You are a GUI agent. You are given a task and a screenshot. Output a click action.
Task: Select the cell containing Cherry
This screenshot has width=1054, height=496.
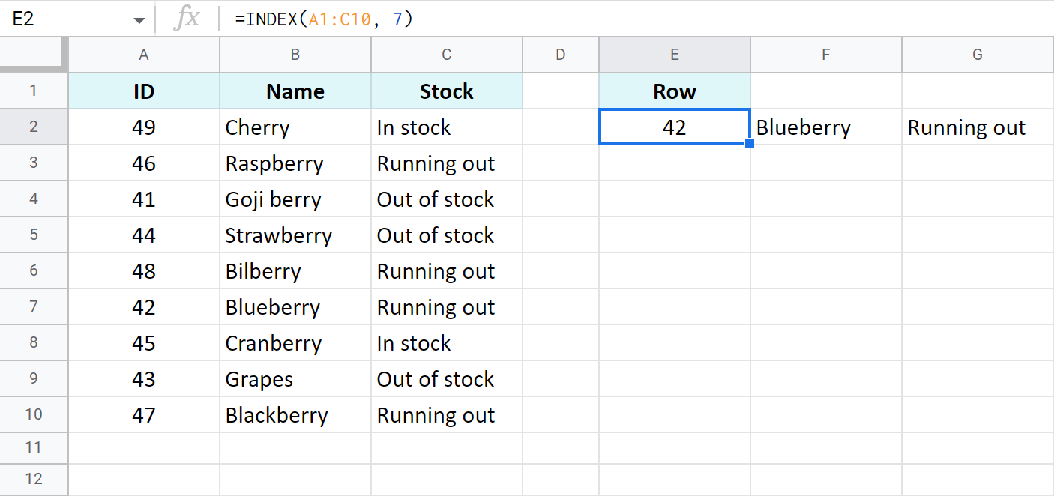295,127
